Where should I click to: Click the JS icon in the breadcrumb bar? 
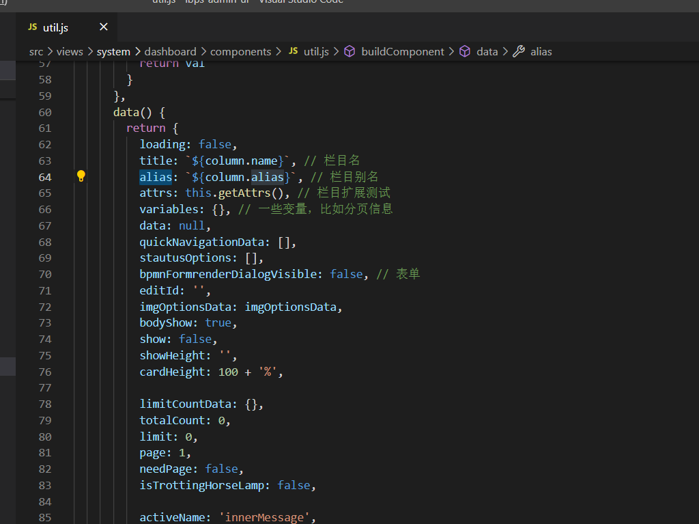click(293, 51)
